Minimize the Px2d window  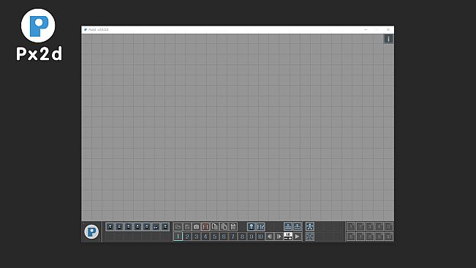coord(366,29)
